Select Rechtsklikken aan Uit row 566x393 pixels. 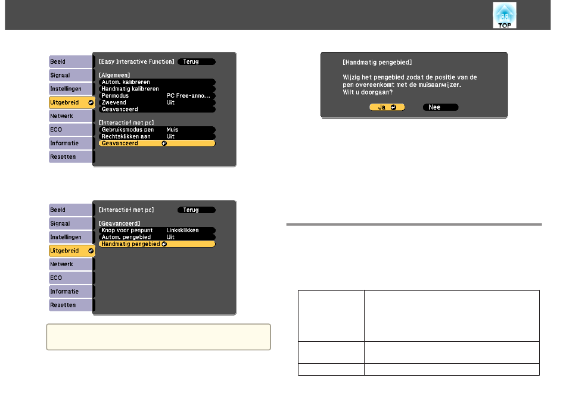157,136
